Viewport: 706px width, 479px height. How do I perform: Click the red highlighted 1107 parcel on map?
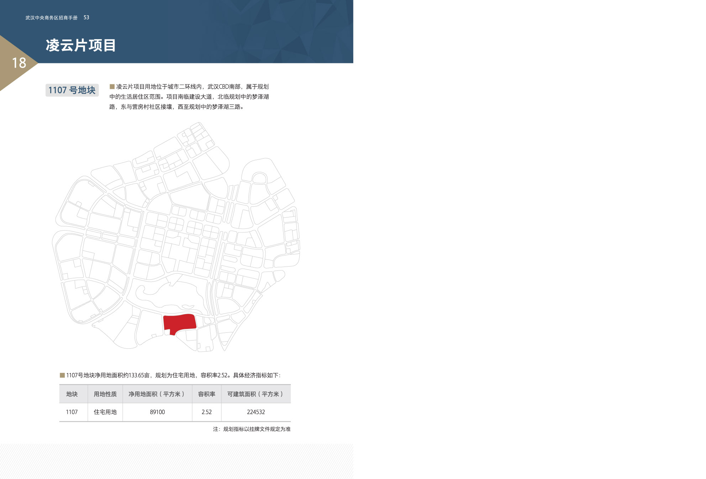coord(179,323)
